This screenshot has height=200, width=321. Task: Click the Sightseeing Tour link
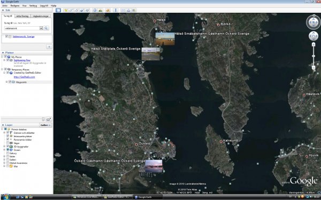22,60
